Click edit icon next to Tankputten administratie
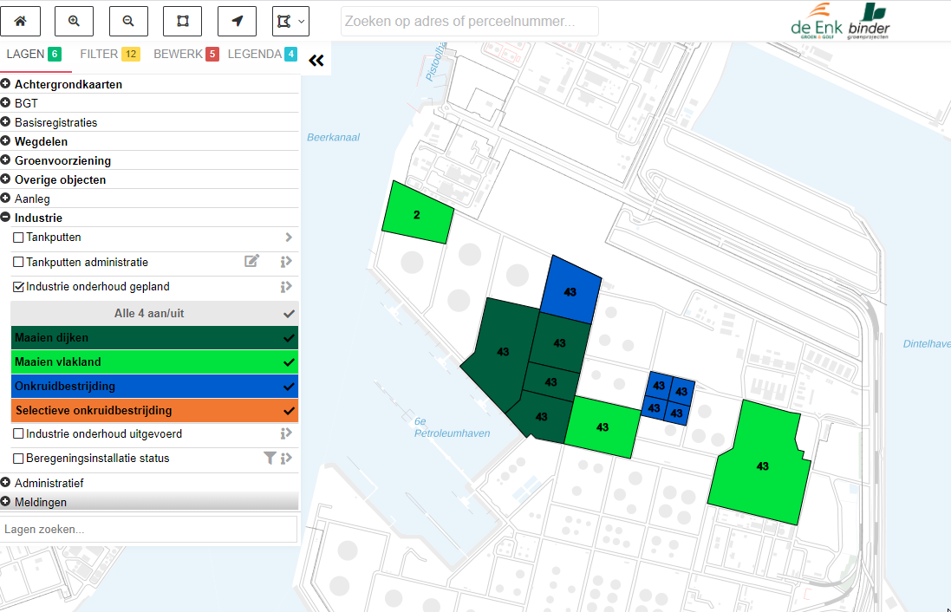This screenshot has height=612, width=951. [x=252, y=262]
